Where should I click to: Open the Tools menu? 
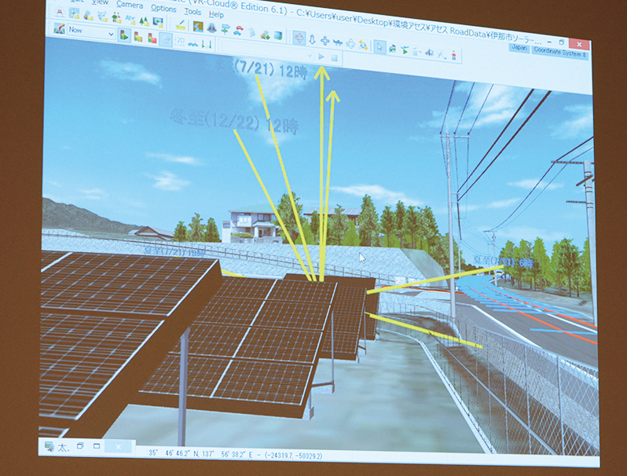pyautogui.click(x=192, y=11)
